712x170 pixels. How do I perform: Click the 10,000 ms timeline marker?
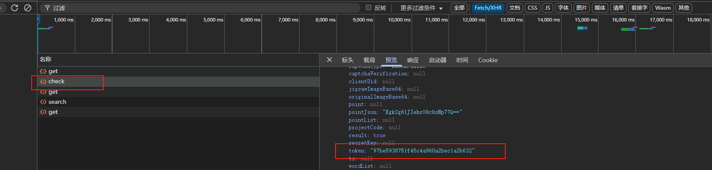[x=399, y=20]
